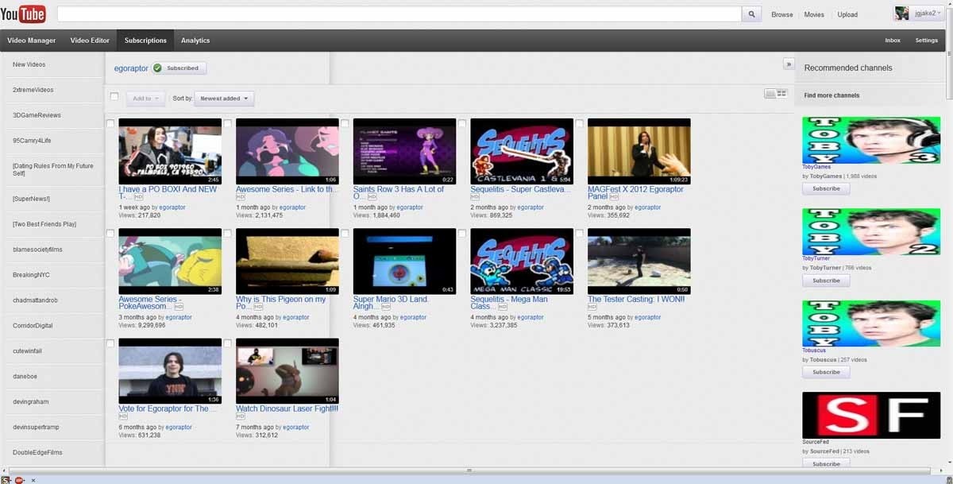This screenshot has width=953, height=484.
Task: Tick the Saints Row 3 video checkbox
Action: 345,123
